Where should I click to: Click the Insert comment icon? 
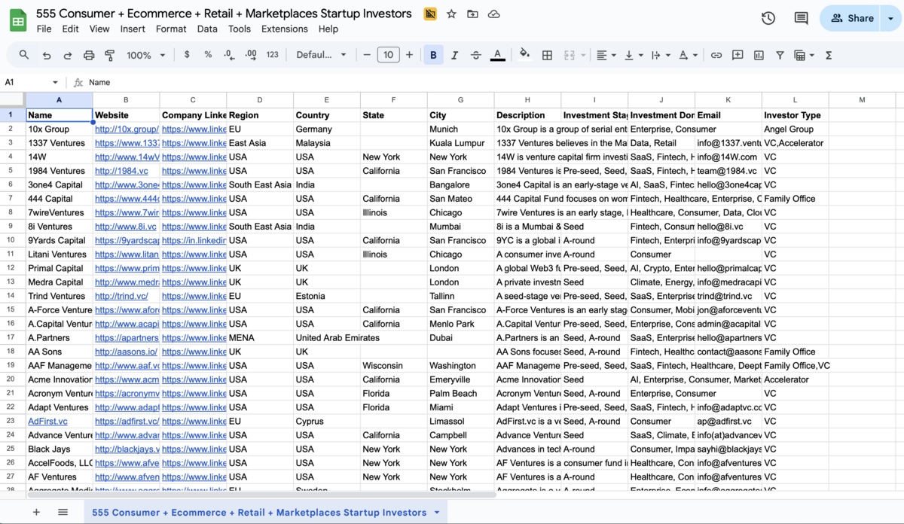tap(738, 54)
